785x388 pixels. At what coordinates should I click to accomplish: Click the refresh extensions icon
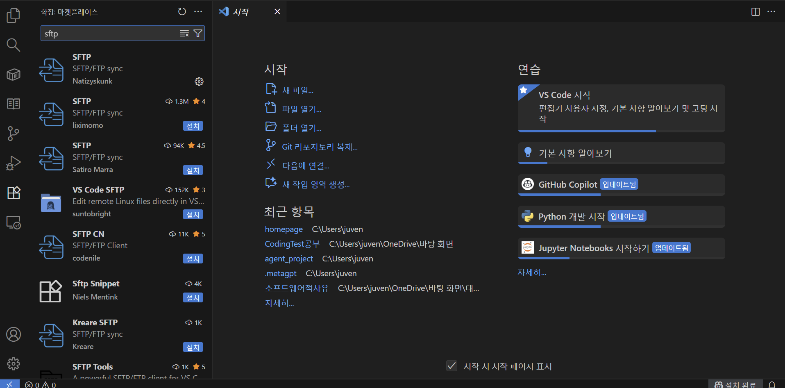point(182,12)
